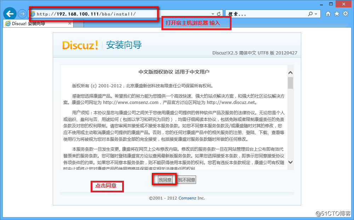This screenshot has width=354, height=220.
Task: Click the magnifier search icon
Action: [x=310, y=14]
